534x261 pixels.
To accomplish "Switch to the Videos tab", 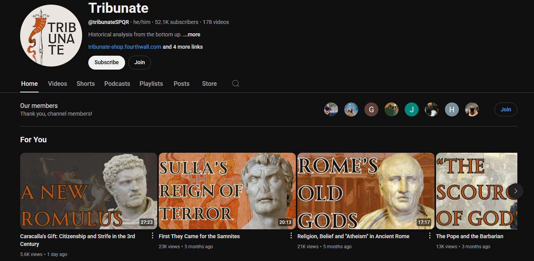I will 57,84.
